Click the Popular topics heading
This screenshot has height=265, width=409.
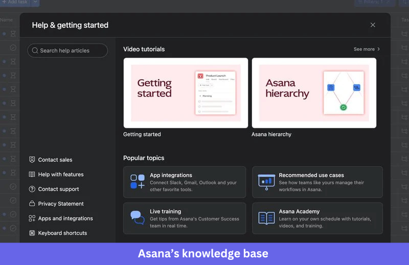(144, 158)
